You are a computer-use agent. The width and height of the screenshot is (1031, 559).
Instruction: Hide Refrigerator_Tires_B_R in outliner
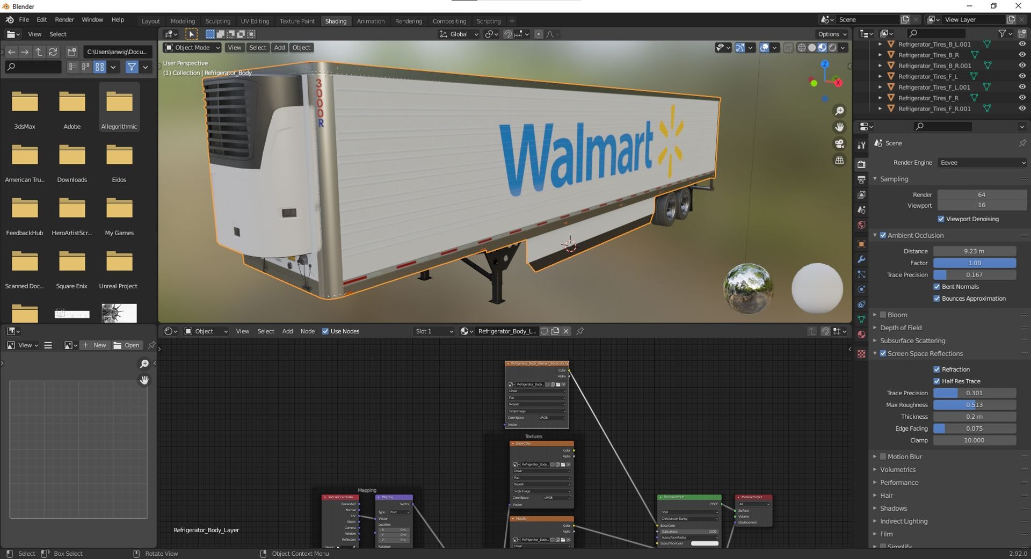[x=1022, y=55]
